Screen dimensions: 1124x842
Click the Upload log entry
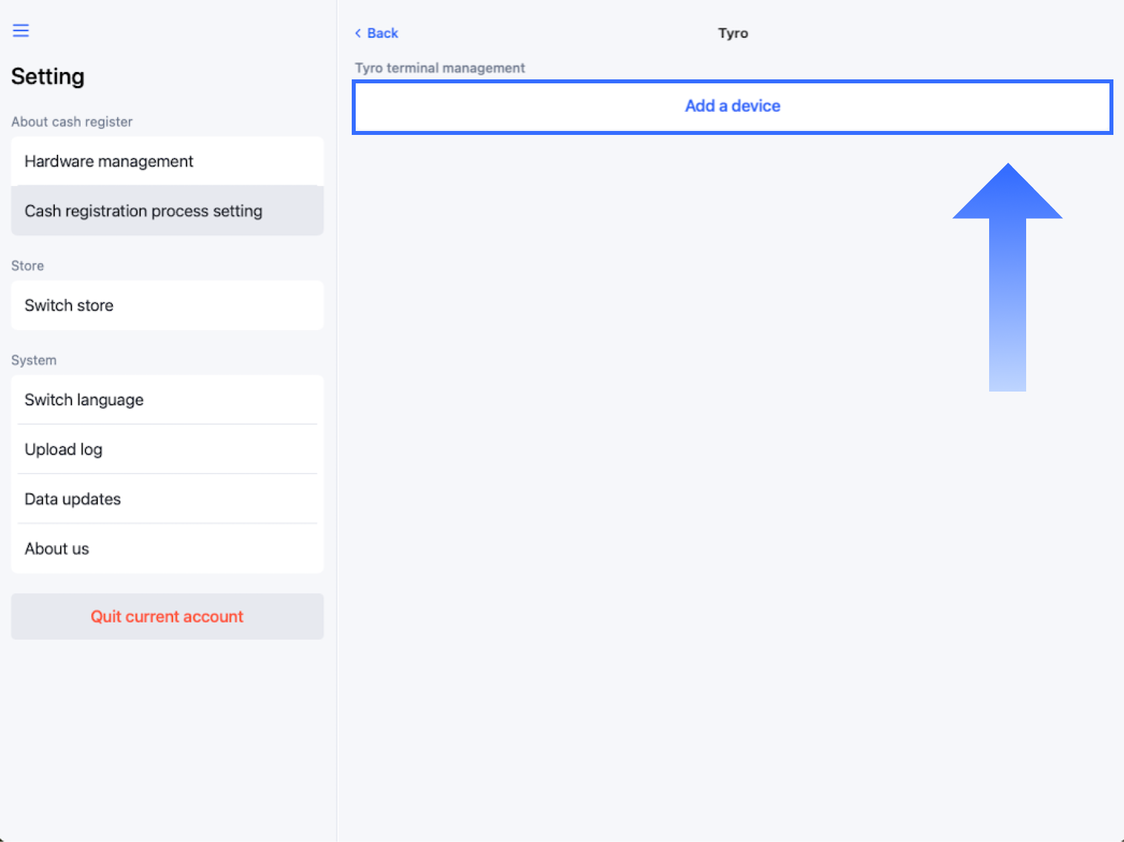167,450
